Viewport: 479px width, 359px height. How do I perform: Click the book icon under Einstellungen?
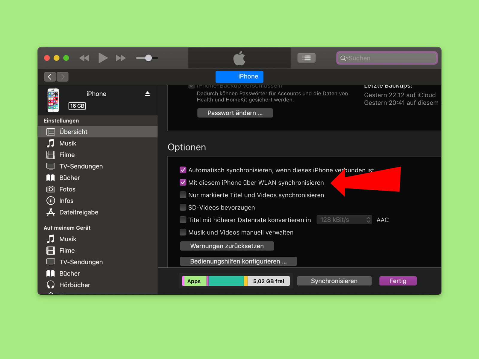(51, 178)
